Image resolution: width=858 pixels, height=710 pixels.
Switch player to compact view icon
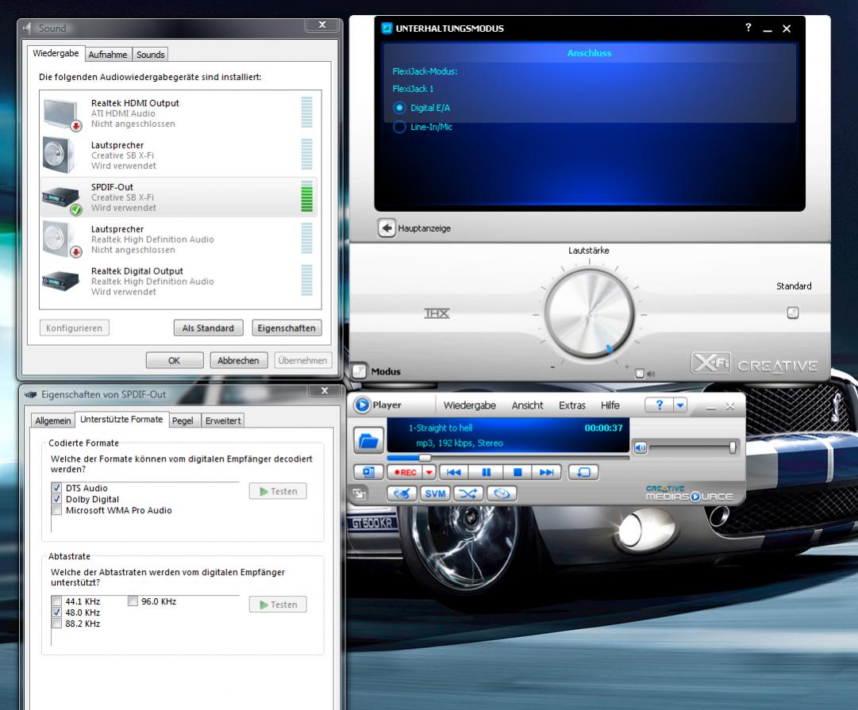360,494
